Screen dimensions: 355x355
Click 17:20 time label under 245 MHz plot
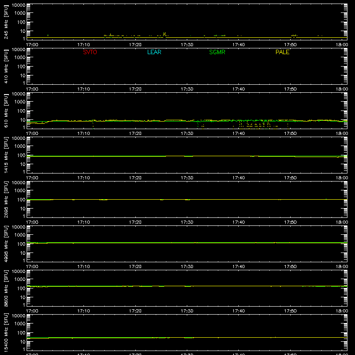click(x=135, y=45)
